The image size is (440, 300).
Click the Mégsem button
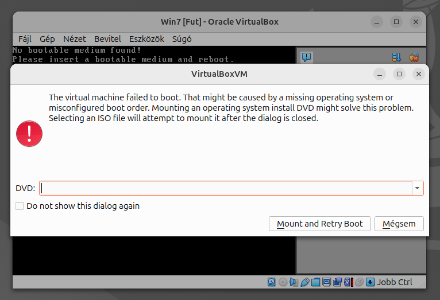coord(399,224)
